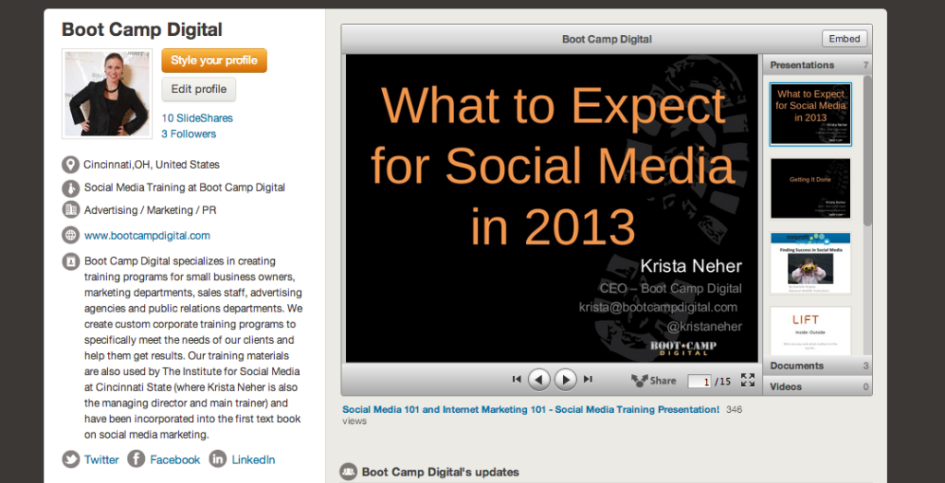Advance to the next slide

point(565,379)
